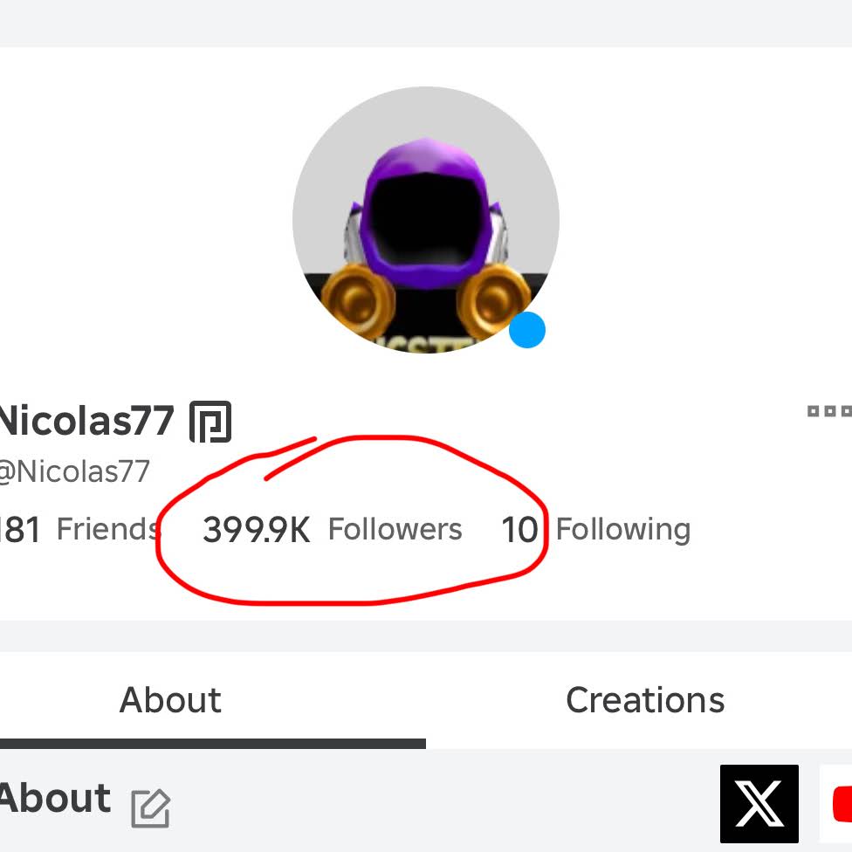The height and width of the screenshot is (852, 852).
Task: Click the pencil edit icon beside About
Action: click(150, 807)
